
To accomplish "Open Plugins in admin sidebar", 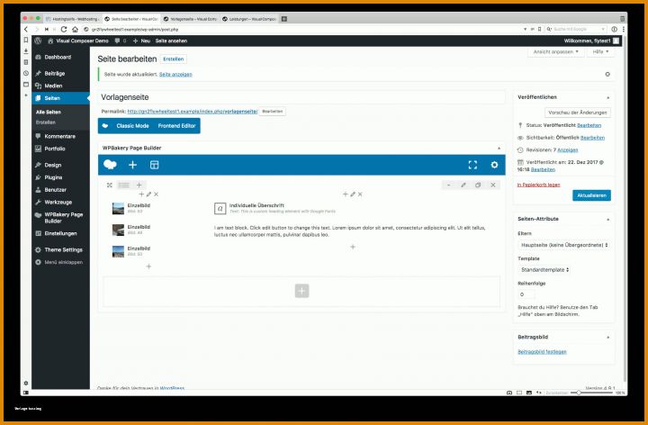I will pos(53,177).
